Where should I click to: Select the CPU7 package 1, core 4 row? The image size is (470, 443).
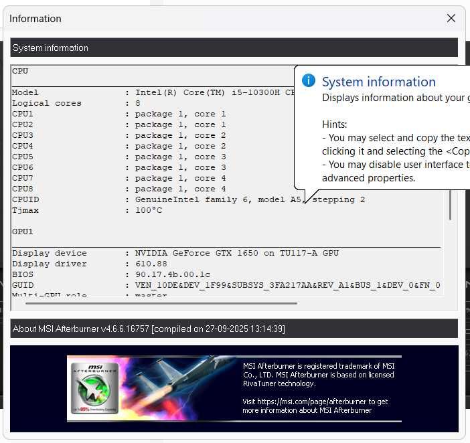click(x=119, y=178)
